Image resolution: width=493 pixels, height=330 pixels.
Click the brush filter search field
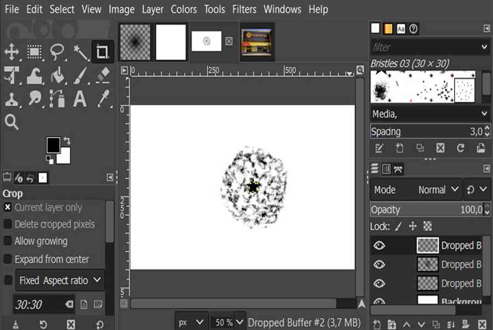coord(425,47)
